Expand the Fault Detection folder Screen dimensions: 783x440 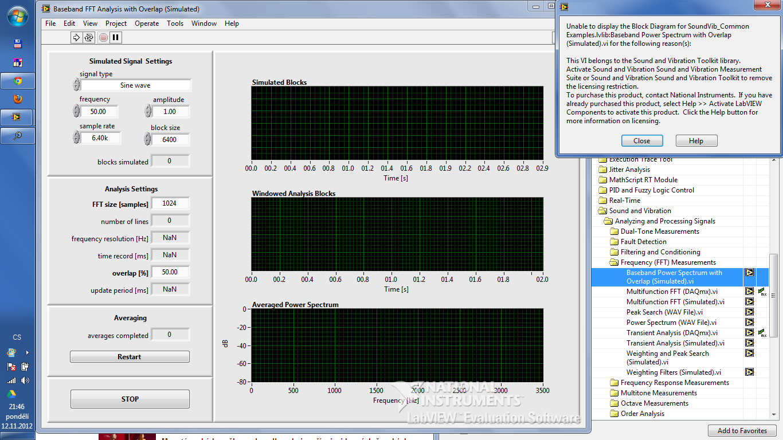pyautogui.click(x=614, y=242)
